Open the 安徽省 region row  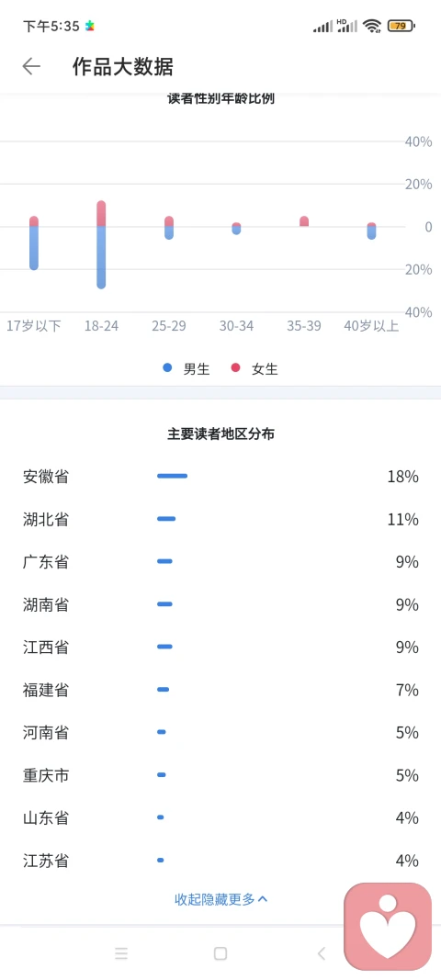tap(220, 477)
